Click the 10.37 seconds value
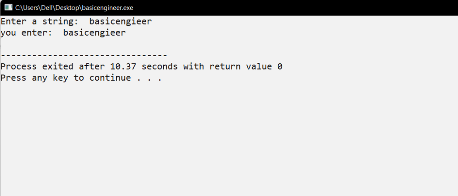Viewport: 458px width, 196px height. coord(123,66)
